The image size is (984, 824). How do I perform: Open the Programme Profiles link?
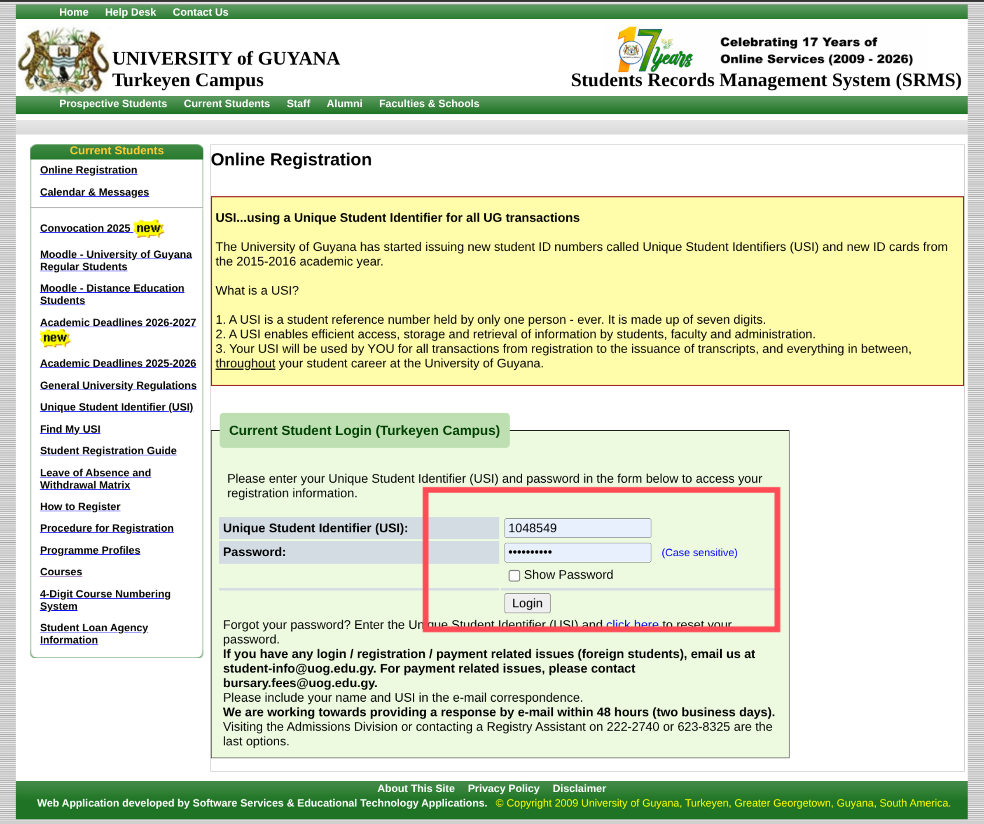point(90,550)
